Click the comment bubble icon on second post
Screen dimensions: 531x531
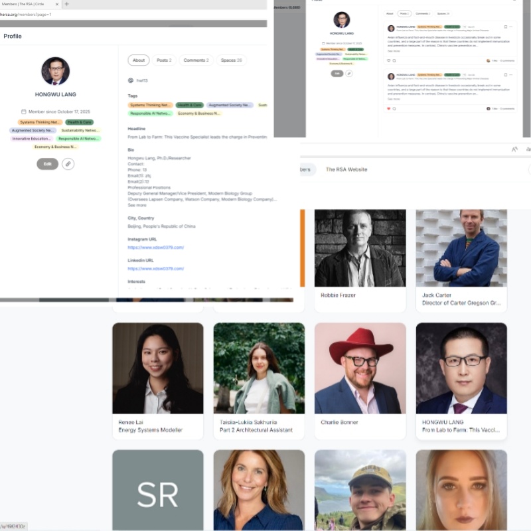(x=394, y=108)
